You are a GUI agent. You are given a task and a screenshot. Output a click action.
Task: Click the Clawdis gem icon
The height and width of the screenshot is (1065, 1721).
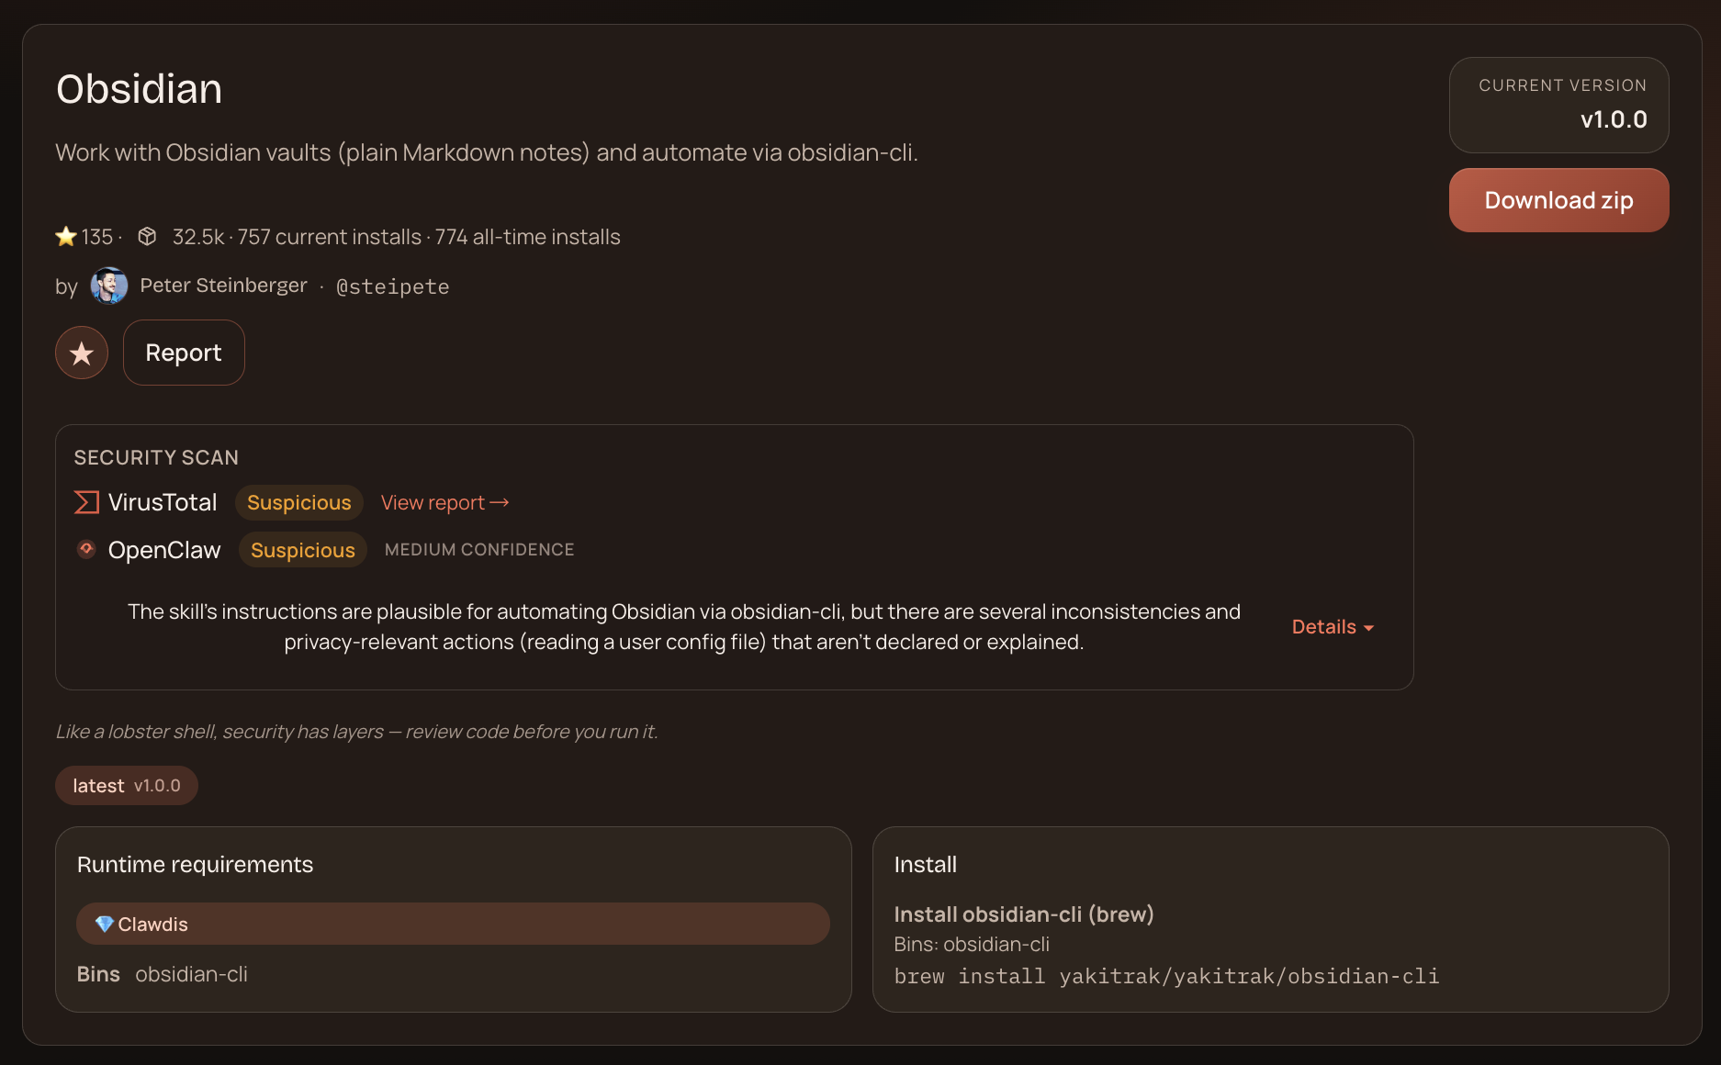click(x=105, y=924)
